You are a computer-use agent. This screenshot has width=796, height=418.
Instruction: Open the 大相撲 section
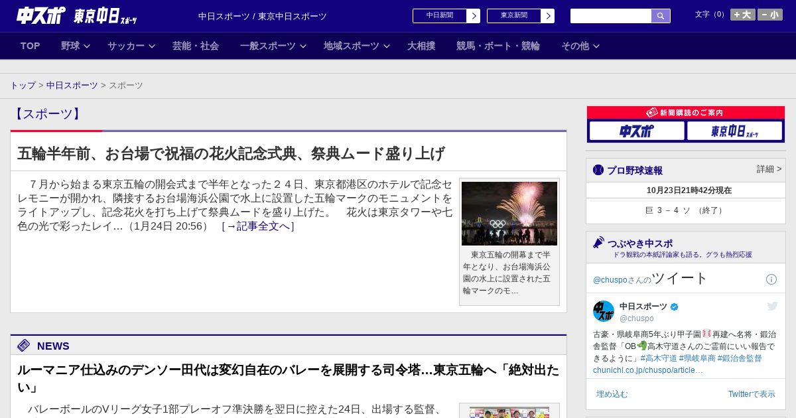(421, 46)
